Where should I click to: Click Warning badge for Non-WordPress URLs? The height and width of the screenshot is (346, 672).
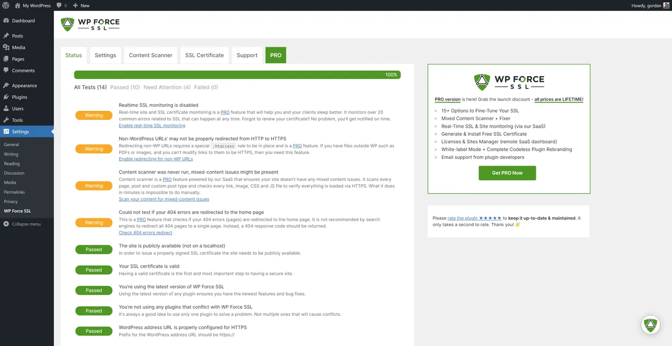[94, 149]
